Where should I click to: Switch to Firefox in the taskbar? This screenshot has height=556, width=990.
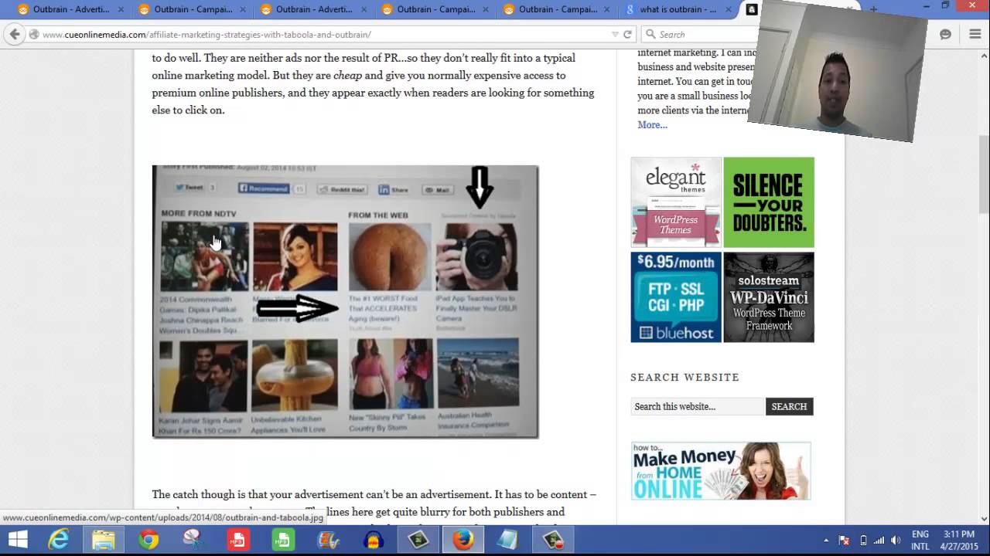pos(463,540)
